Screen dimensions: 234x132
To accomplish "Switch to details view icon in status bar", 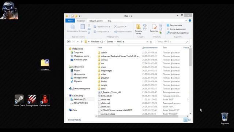I will point(185,120).
